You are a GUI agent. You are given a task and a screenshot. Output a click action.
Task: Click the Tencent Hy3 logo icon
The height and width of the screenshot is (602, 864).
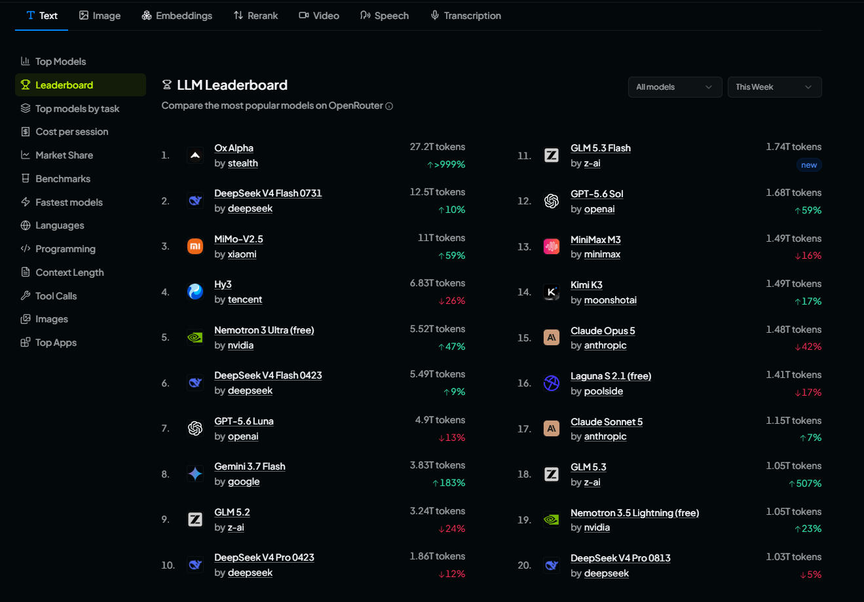(x=195, y=292)
